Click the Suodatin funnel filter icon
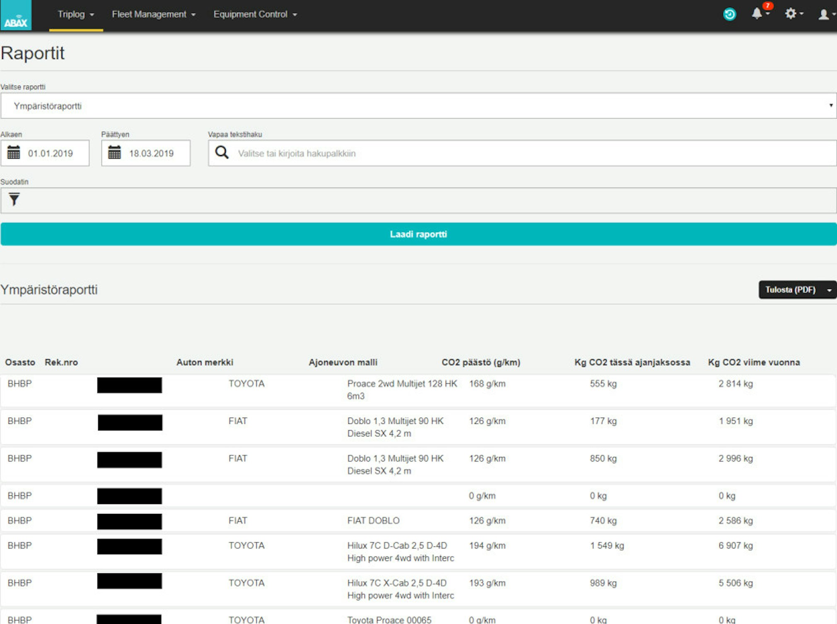Viewport: 837px width, 624px height. point(14,200)
